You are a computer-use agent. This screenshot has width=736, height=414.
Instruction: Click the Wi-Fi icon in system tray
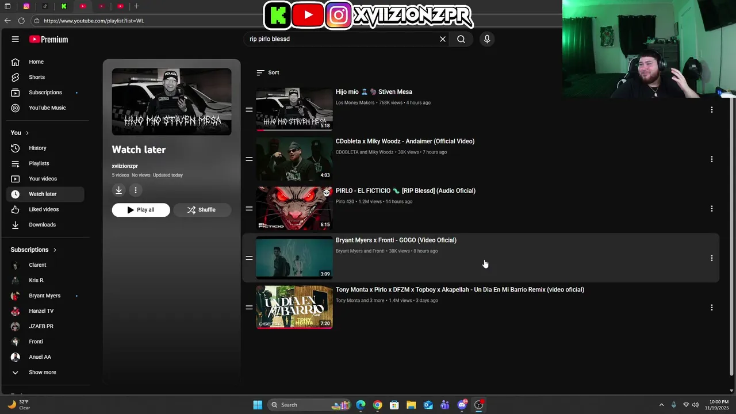[x=685, y=405]
